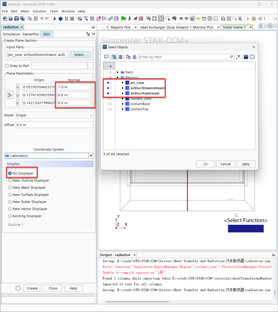Image resolution: width=278 pixels, height=312 pixels.
Task: Collapse the Display section chevron
Action: coord(89,164)
